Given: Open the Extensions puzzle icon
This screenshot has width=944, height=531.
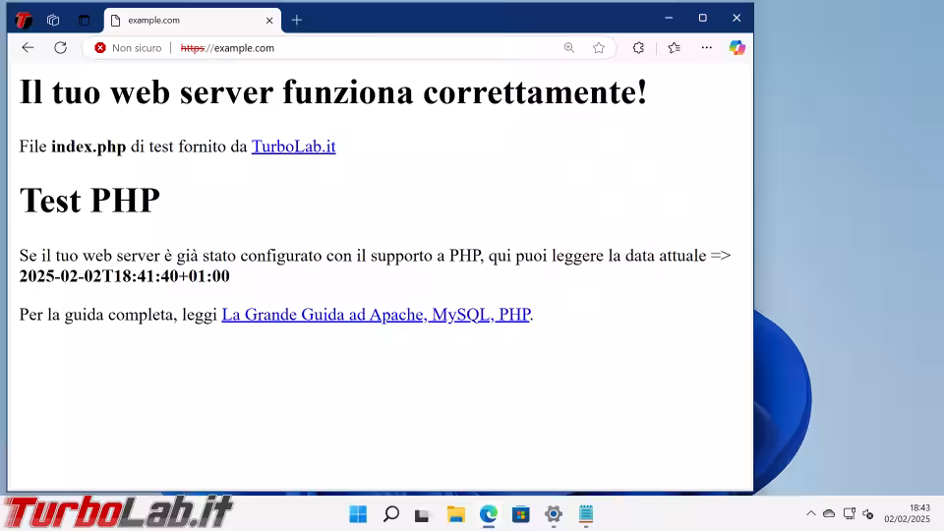Looking at the screenshot, I should (638, 47).
